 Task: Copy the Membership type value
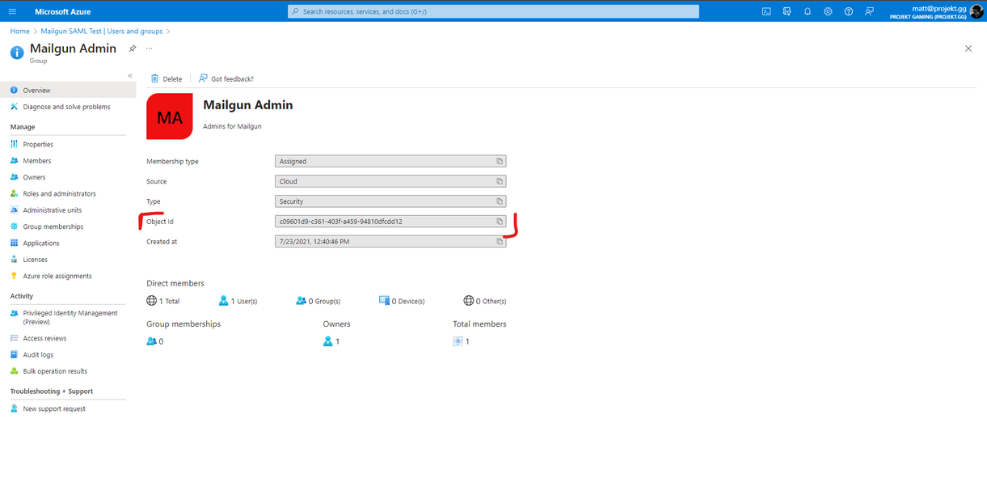pyautogui.click(x=500, y=161)
